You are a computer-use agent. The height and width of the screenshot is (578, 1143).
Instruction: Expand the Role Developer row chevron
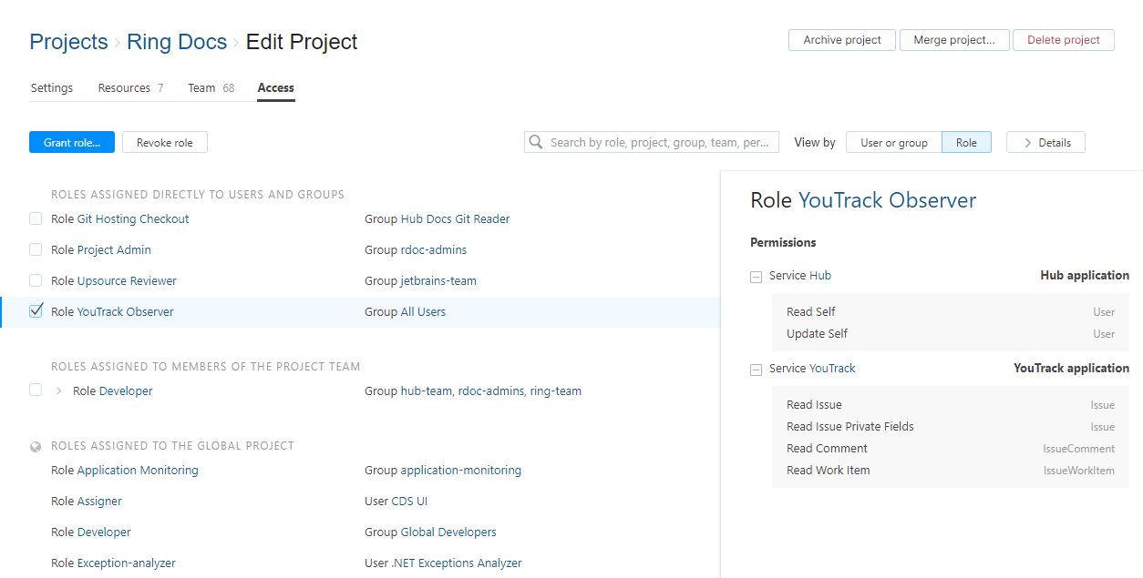point(59,391)
